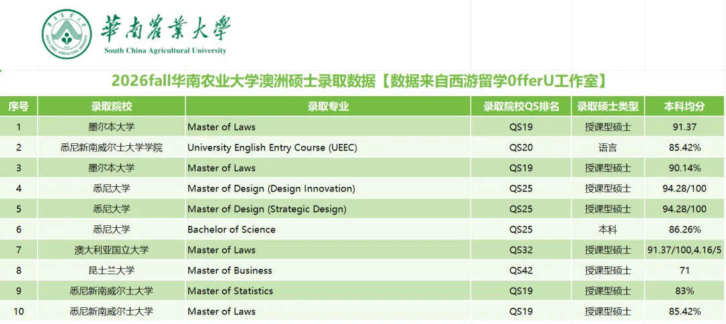Select the Master of Business cell
726x324 pixels.
(x=328, y=270)
